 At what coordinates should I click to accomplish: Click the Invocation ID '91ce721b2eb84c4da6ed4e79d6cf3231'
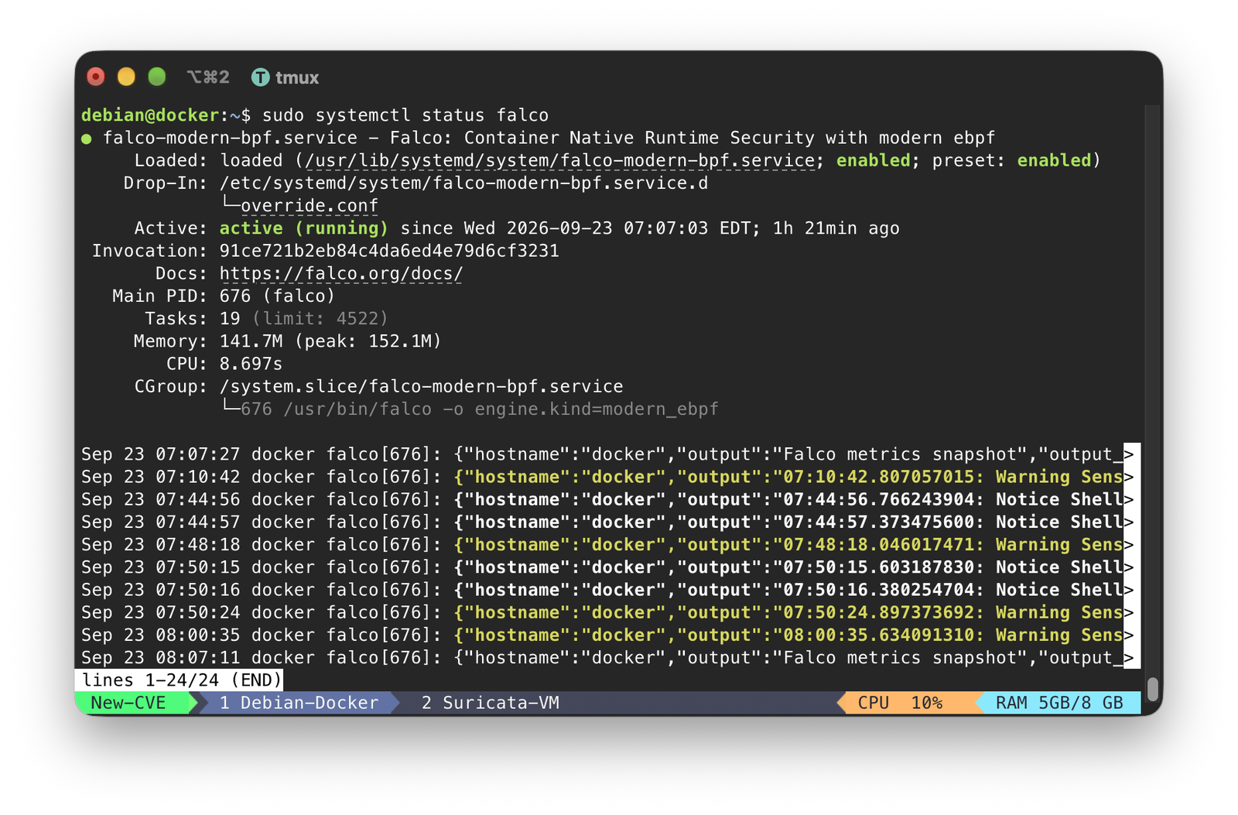click(x=389, y=251)
